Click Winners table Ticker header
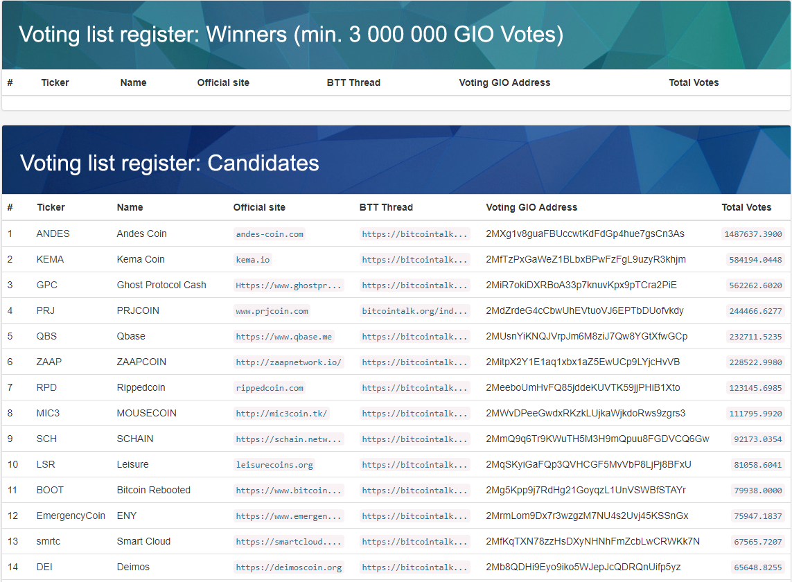 55,82
